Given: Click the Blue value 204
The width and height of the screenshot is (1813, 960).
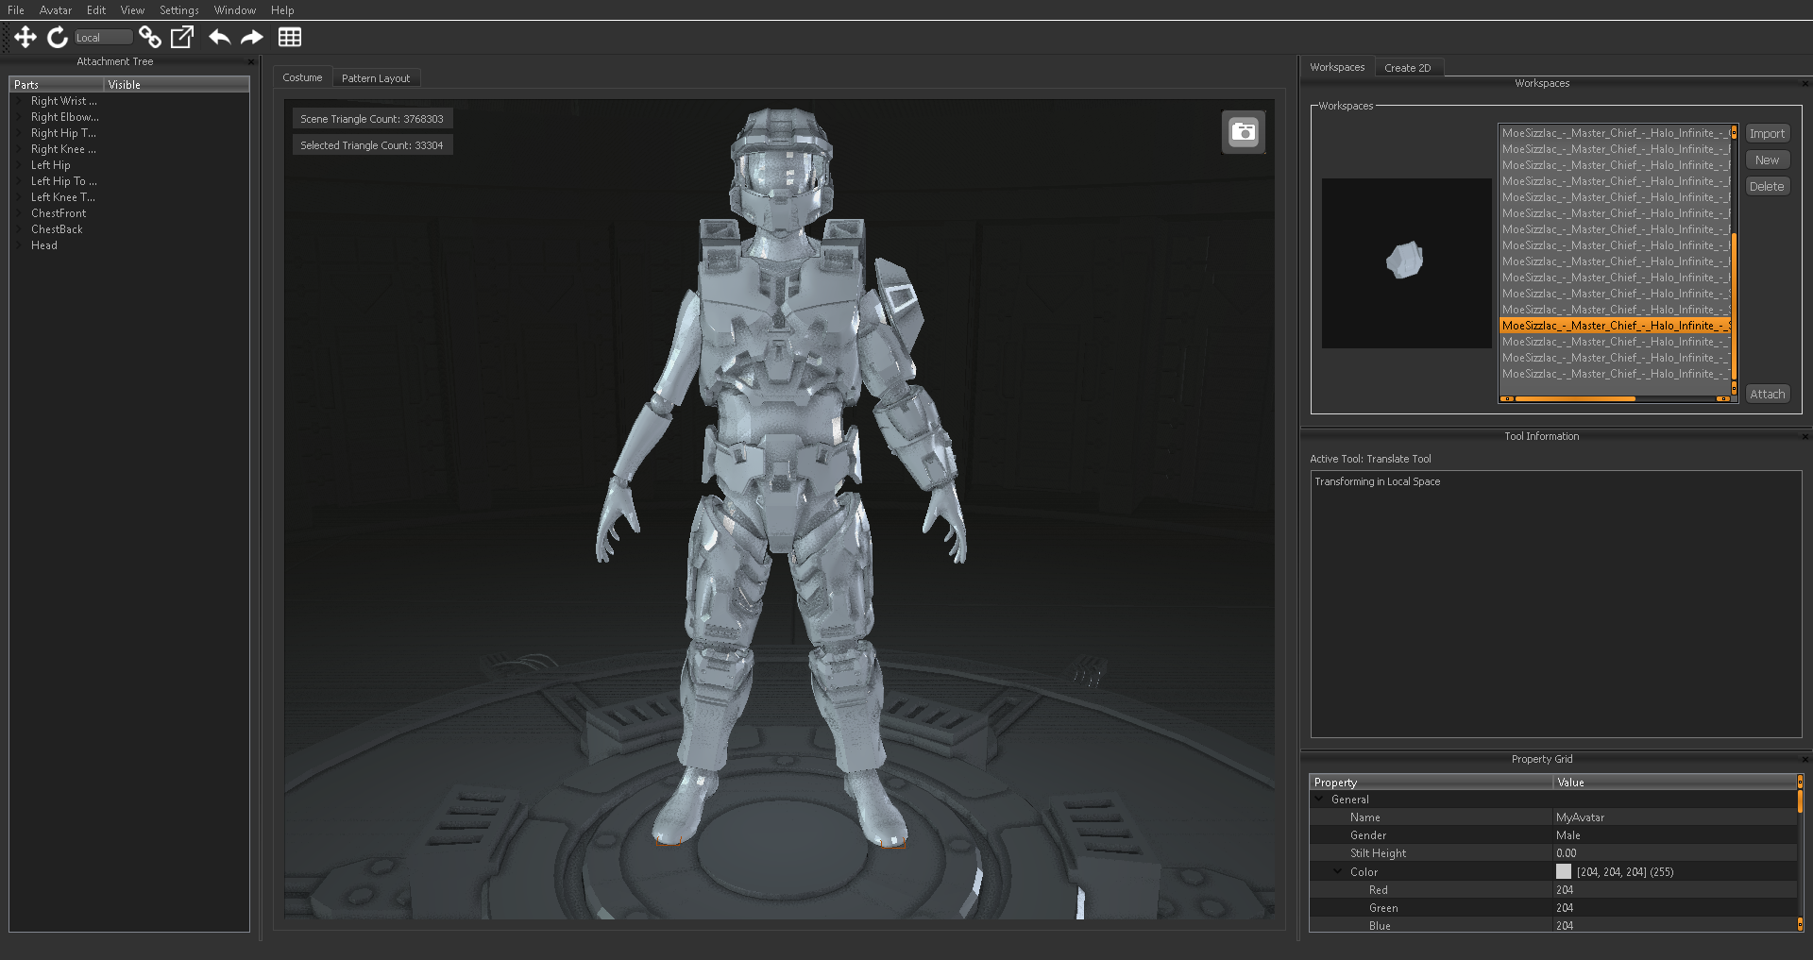Looking at the screenshot, I should click(1675, 926).
